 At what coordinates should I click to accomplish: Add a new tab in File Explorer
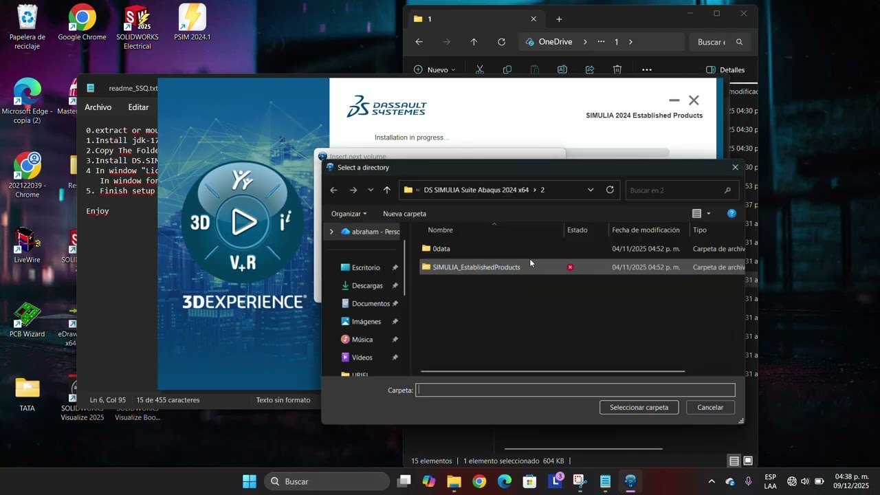[x=559, y=19]
